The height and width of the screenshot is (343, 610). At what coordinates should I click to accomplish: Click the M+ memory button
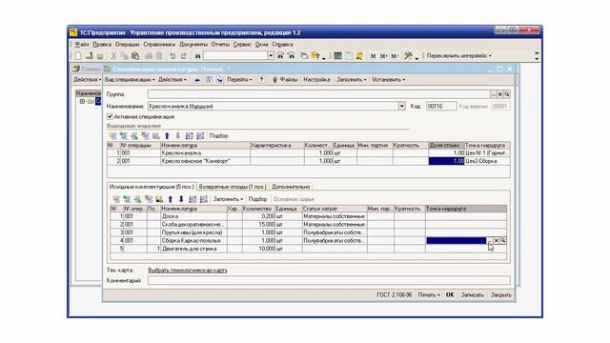click(383, 56)
